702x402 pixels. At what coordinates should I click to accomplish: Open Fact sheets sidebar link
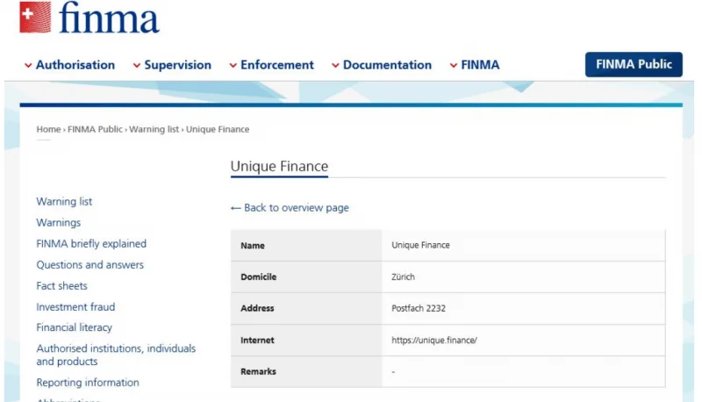[x=61, y=285]
